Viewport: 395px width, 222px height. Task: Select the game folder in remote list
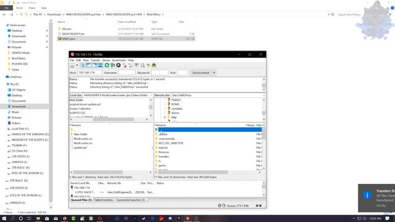[162, 166]
